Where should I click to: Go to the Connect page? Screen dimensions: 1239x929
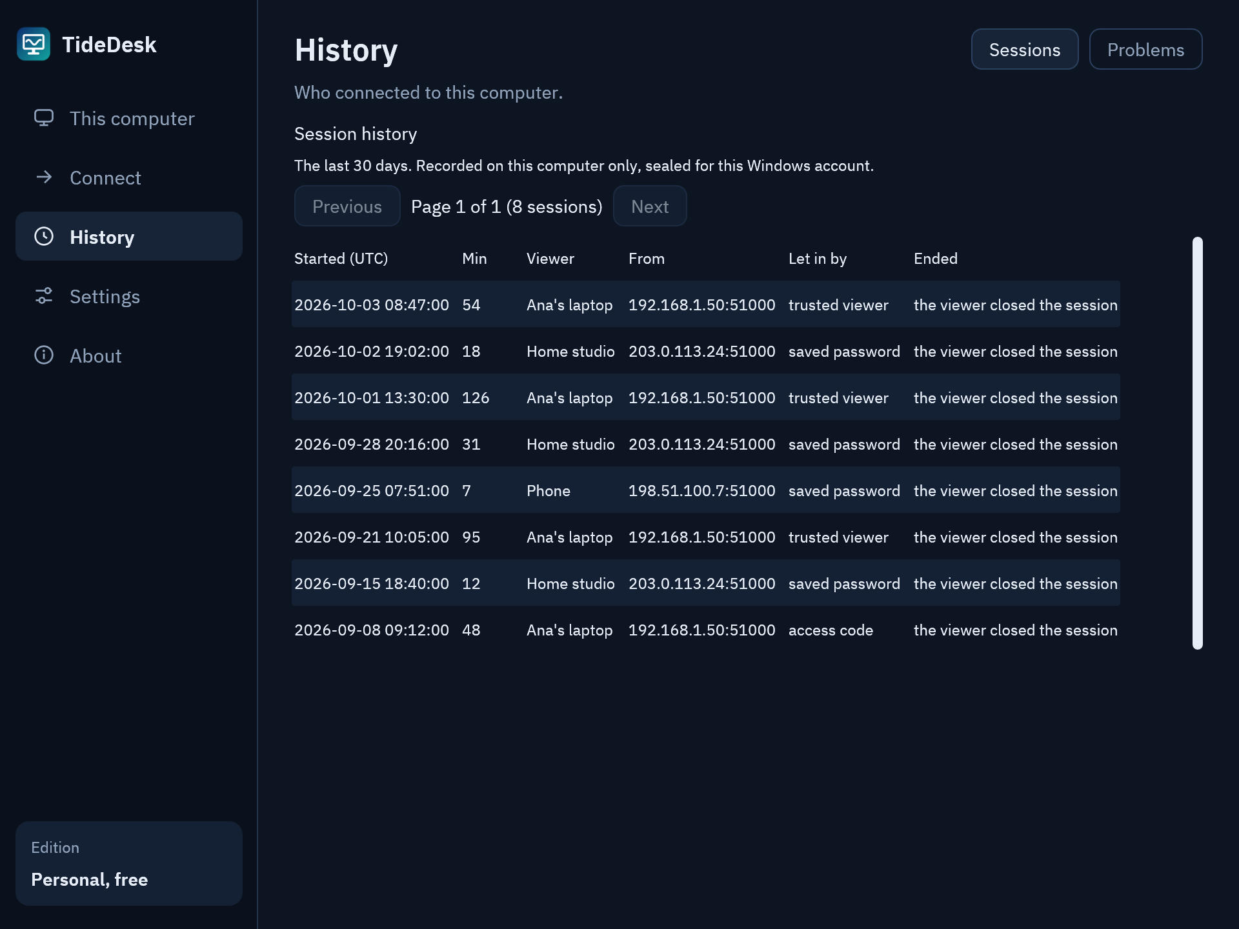point(129,177)
